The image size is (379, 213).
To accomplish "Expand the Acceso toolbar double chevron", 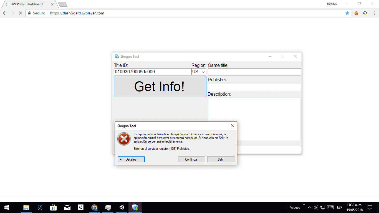I will point(303,205).
